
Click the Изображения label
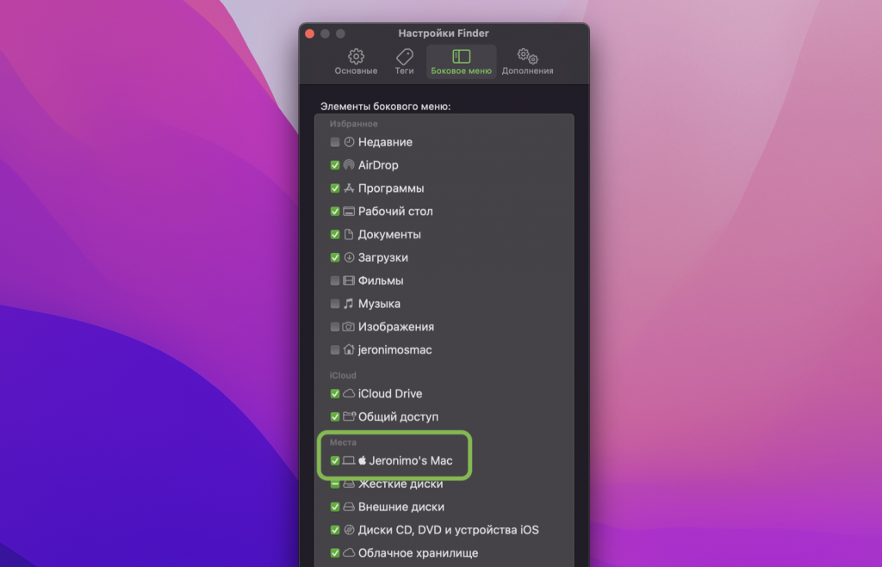396,326
